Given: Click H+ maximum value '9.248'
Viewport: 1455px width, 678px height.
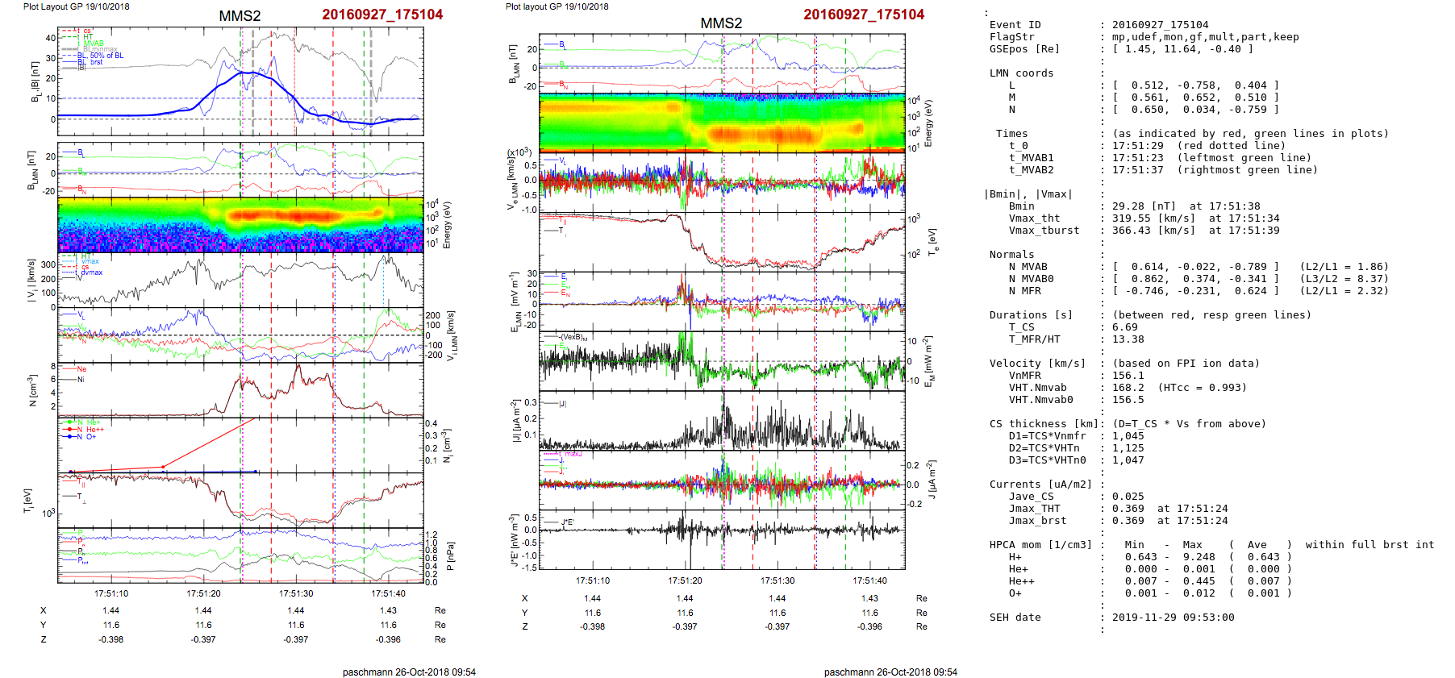Looking at the screenshot, I should (1199, 557).
